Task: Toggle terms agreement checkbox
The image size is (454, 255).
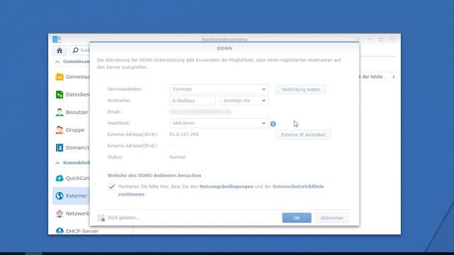Action: pyautogui.click(x=112, y=186)
